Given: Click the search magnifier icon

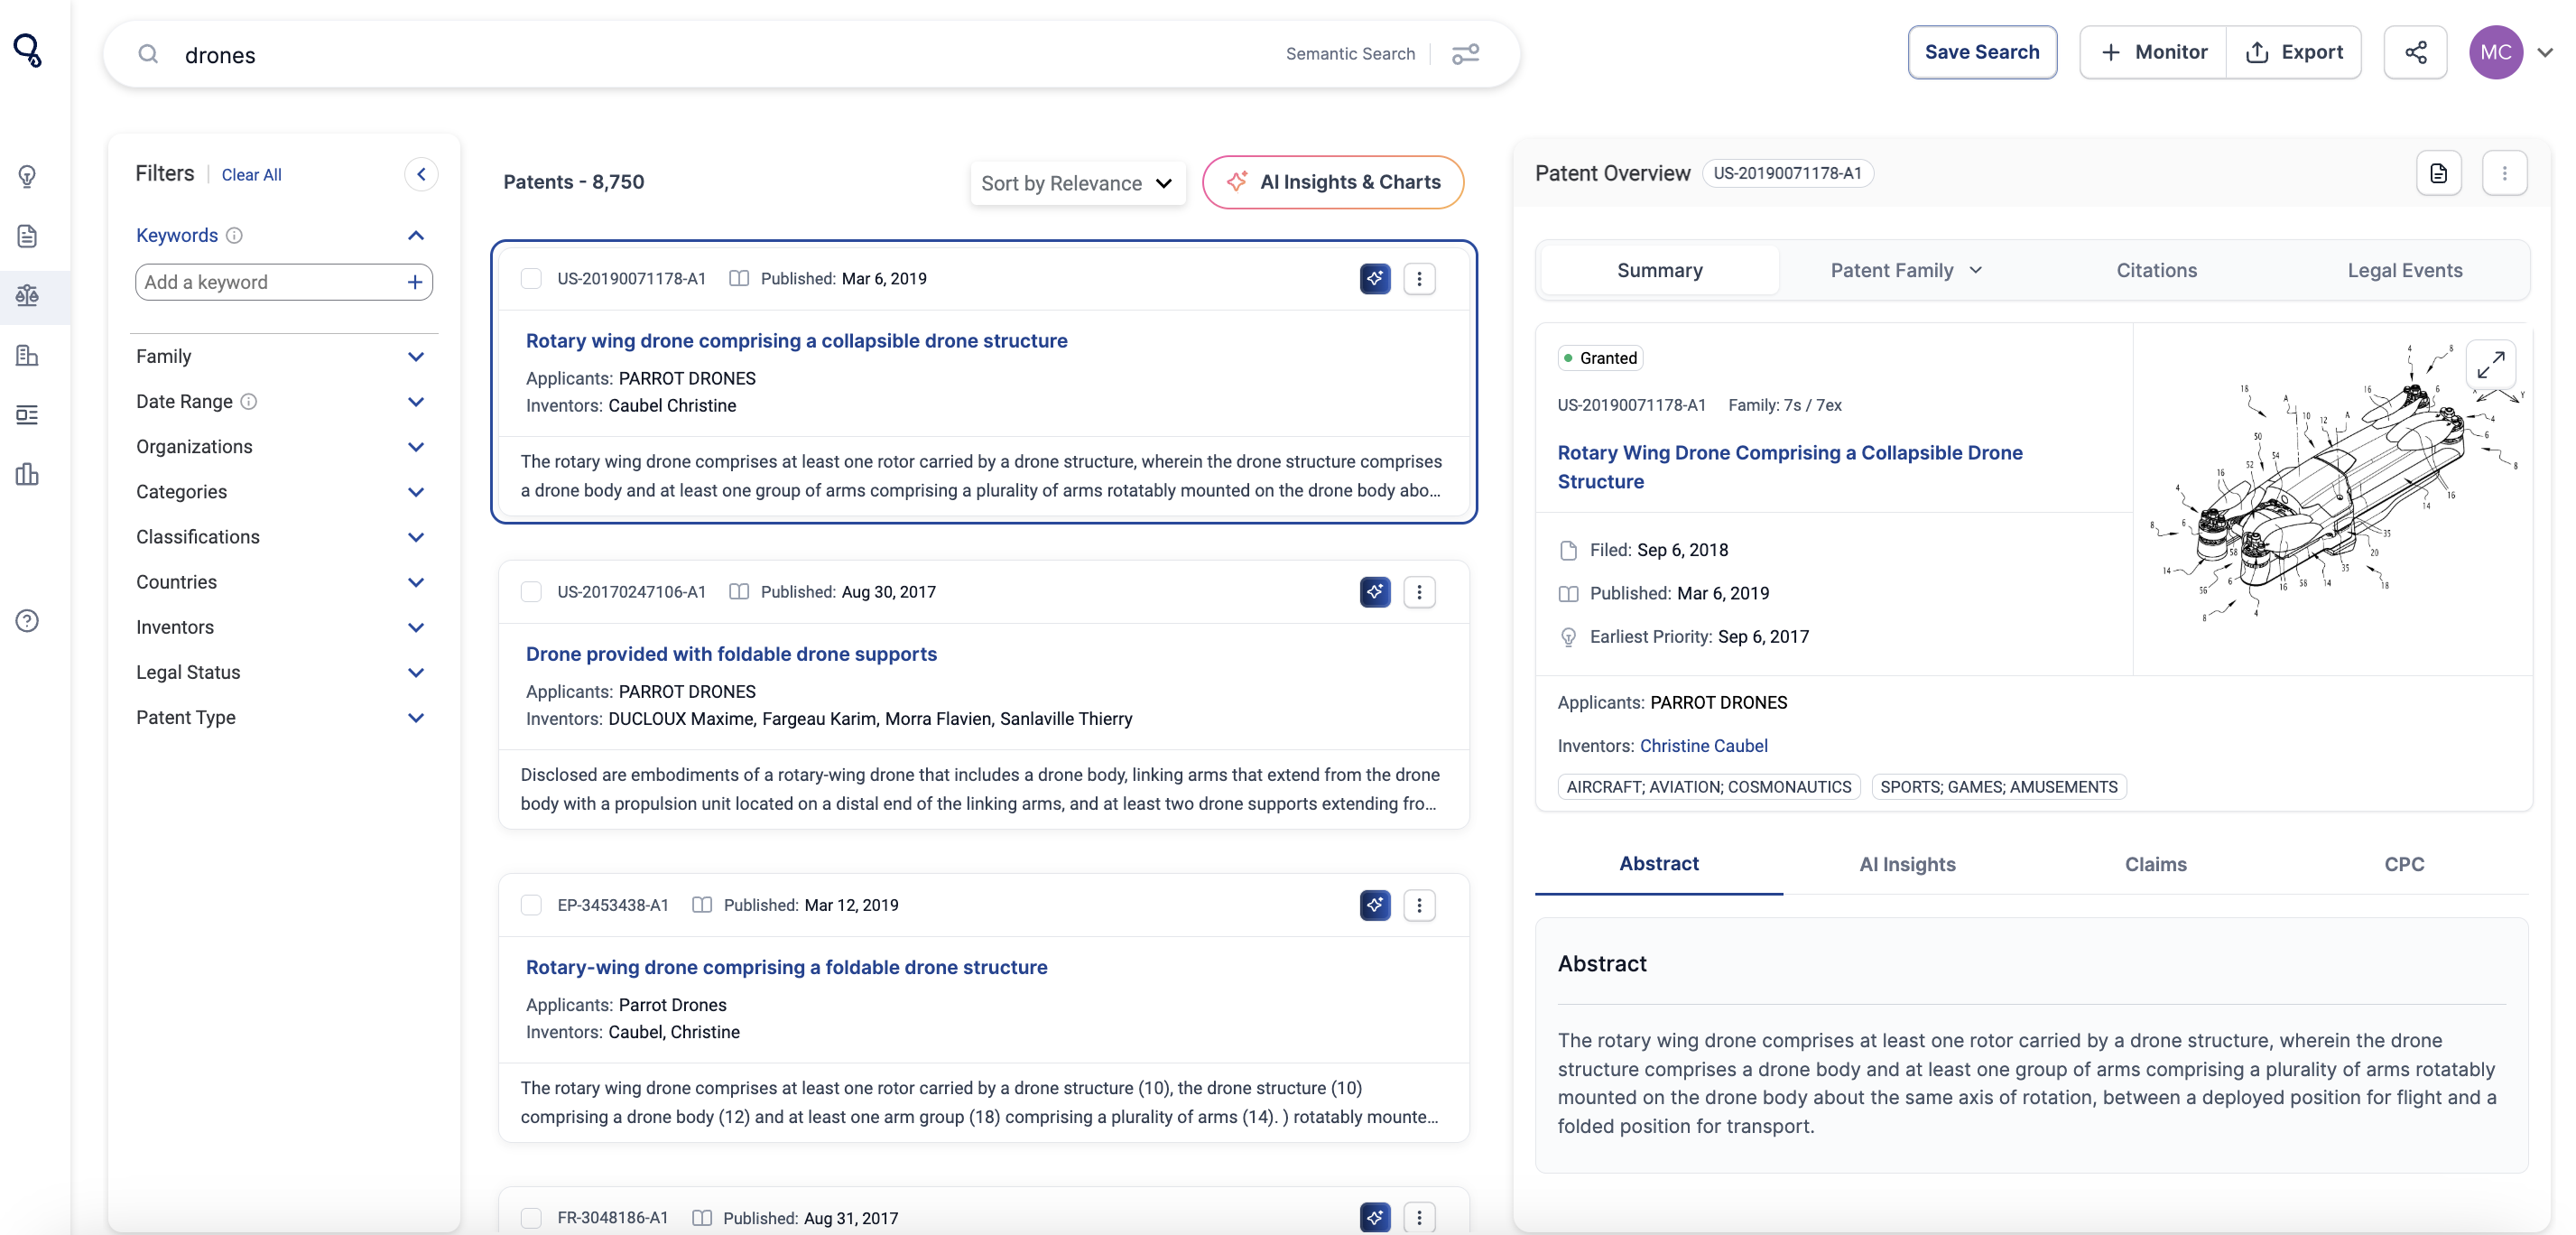Looking at the screenshot, I should click(148, 54).
